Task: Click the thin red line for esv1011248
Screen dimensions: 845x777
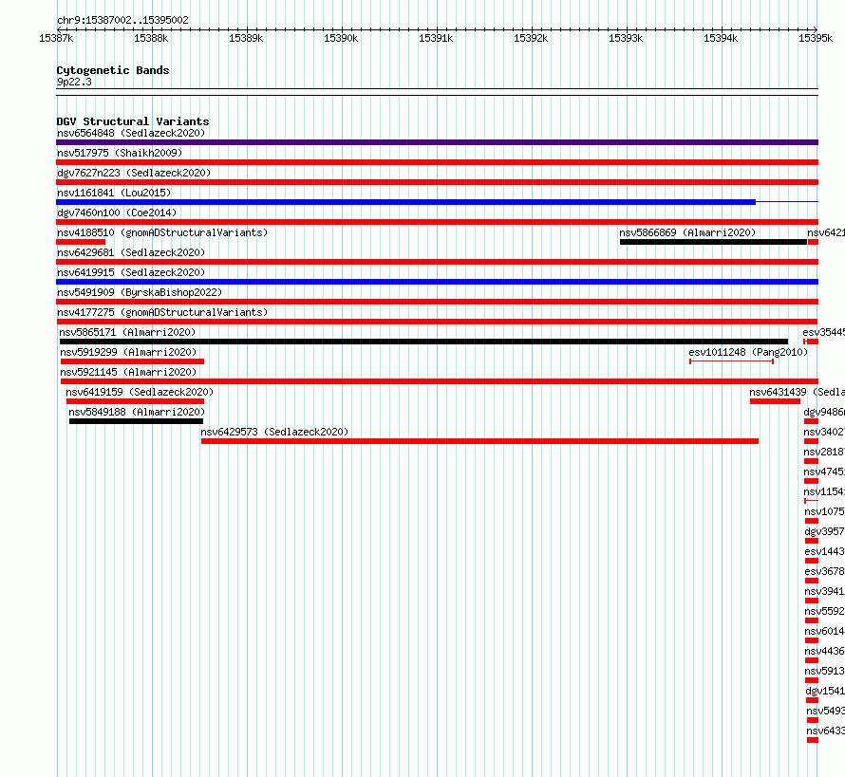Action: tap(731, 361)
